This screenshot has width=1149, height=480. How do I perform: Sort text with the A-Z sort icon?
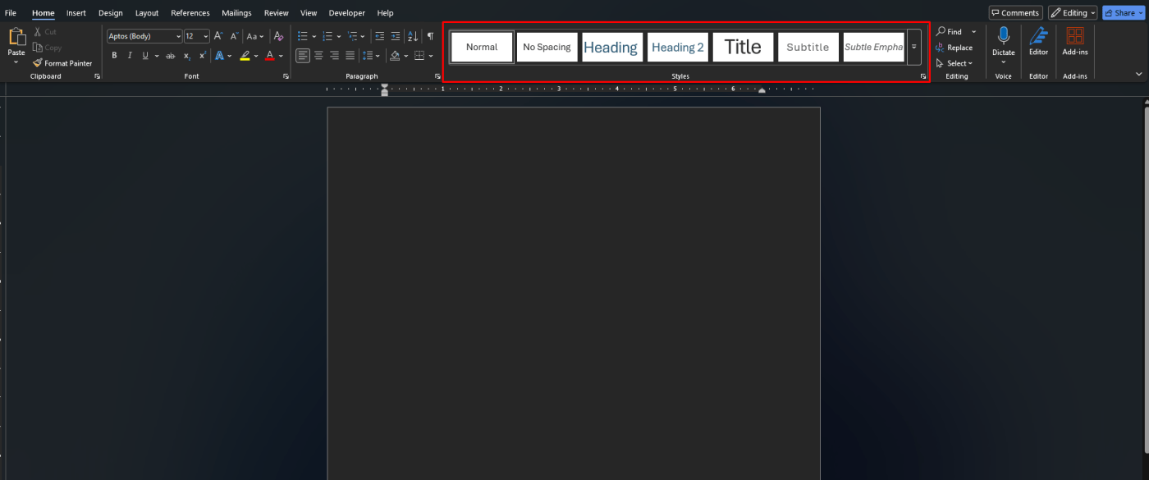(x=413, y=36)
